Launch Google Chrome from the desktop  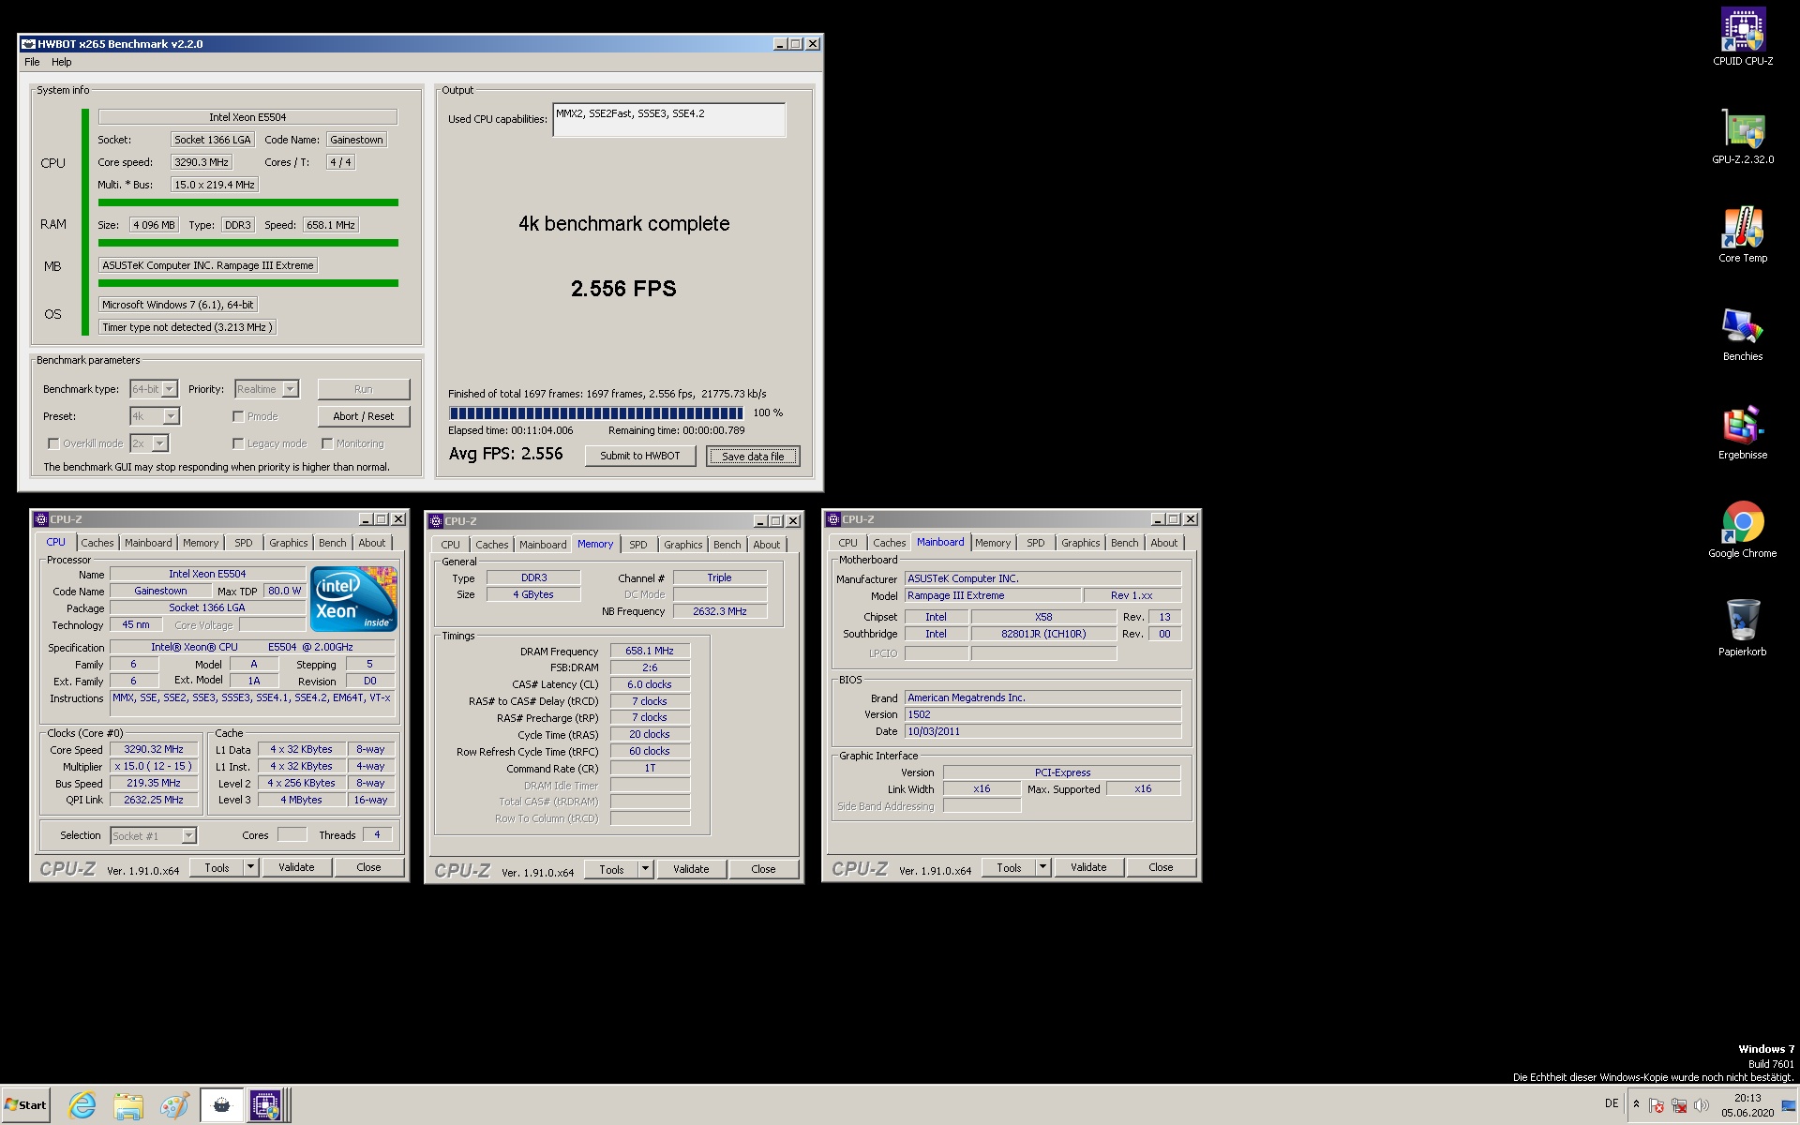pyautogui.click(x=1743, y=531)
